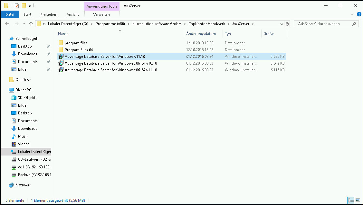
Task: Open the quick access toolbar customize dropdown
Action: point(30,6)
